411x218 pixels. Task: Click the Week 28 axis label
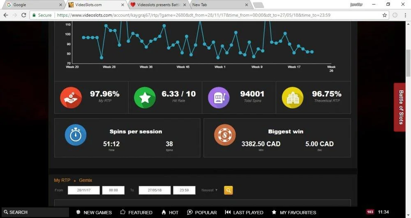109,67
